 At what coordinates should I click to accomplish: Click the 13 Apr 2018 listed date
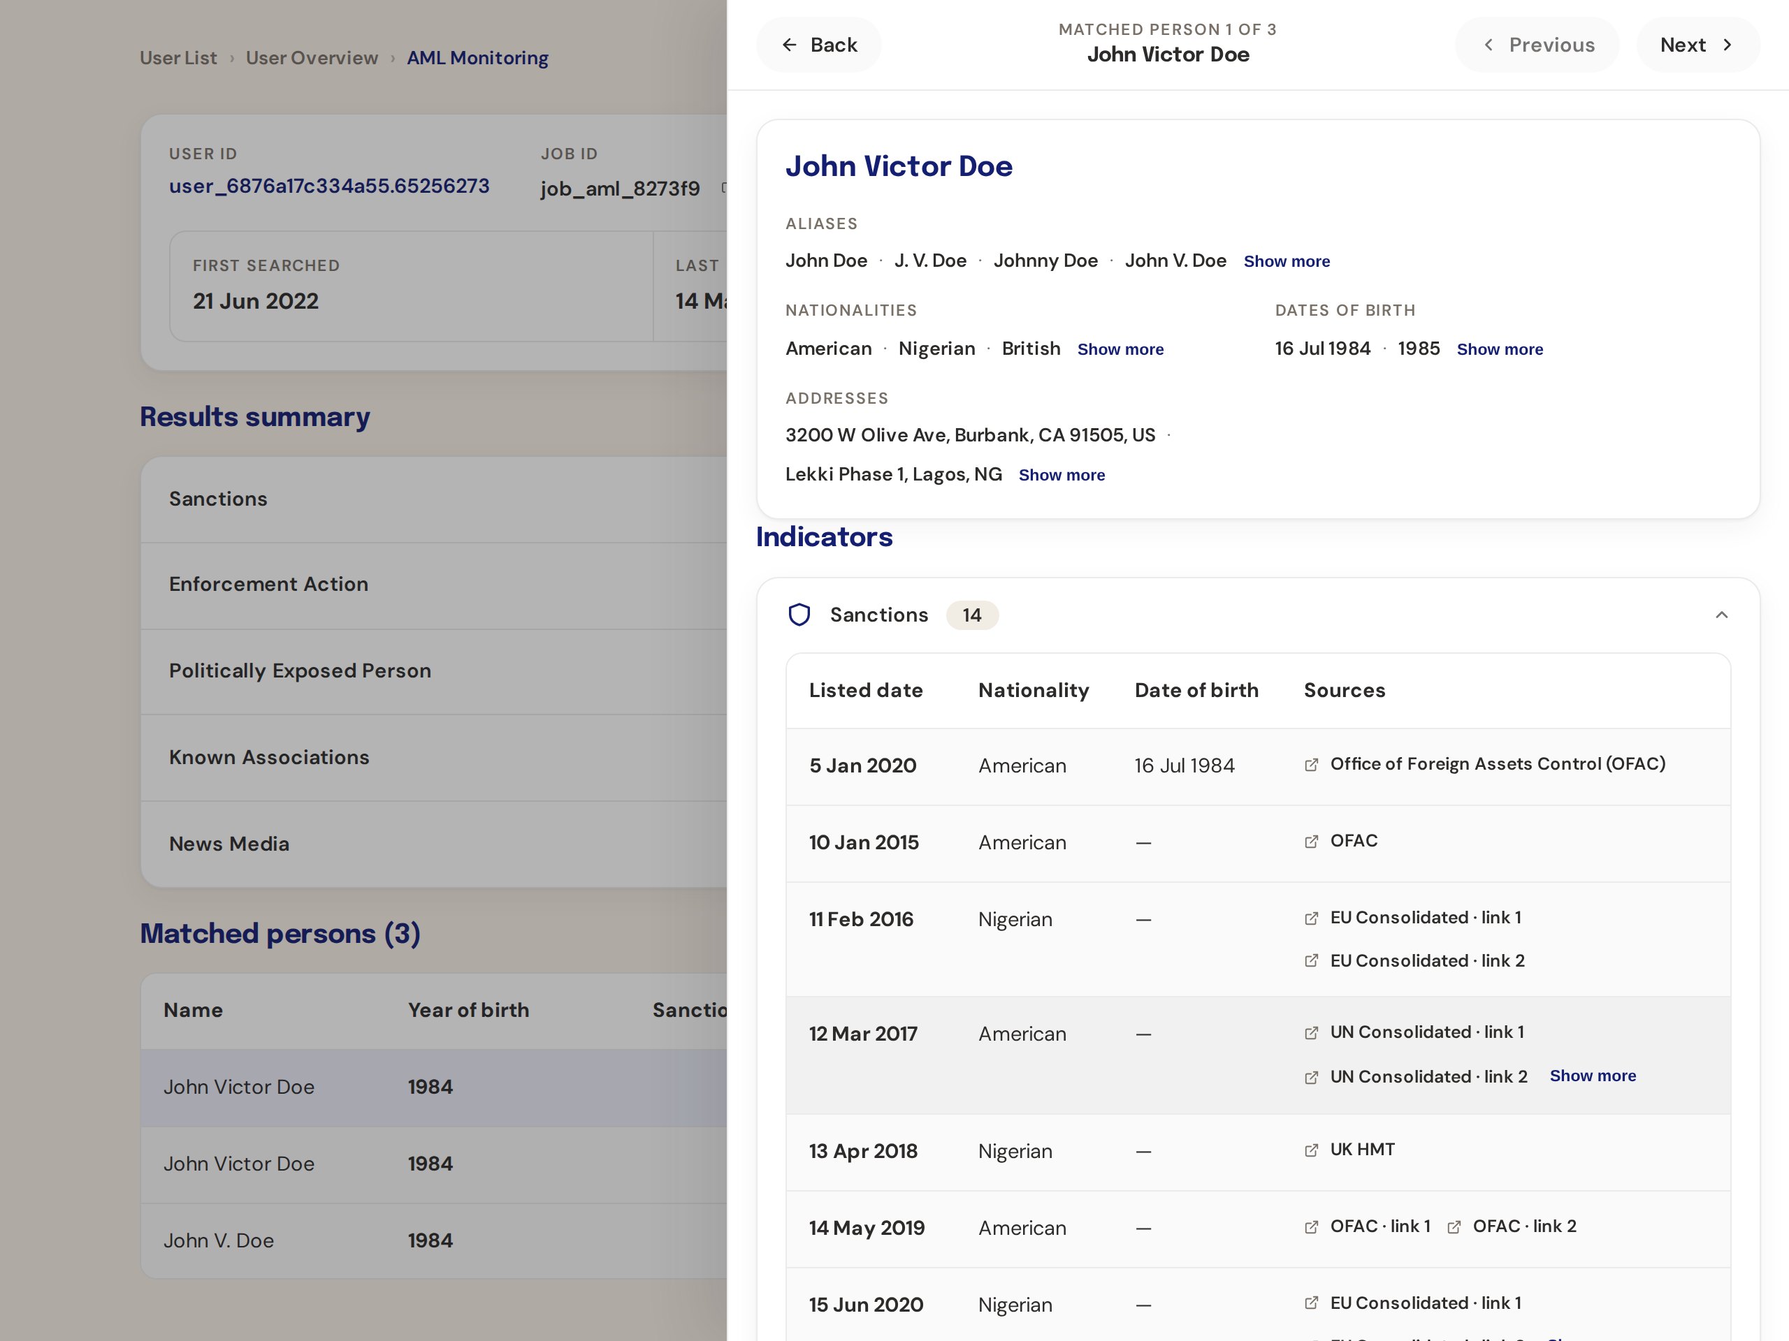tap(863, 1151)
